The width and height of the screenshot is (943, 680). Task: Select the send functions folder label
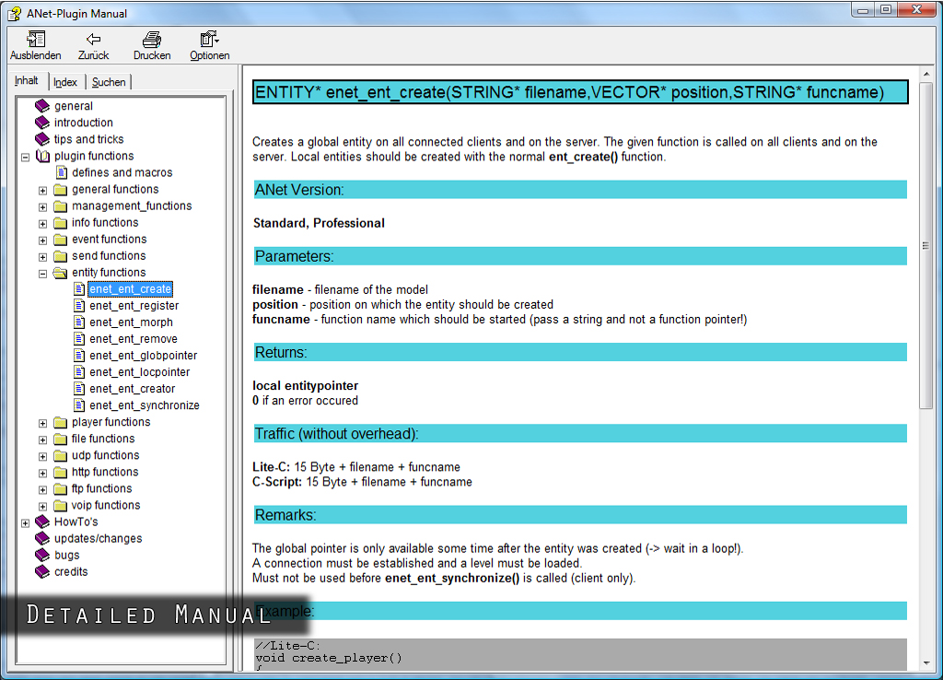(109, 256)
